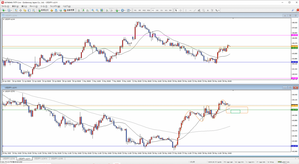
Task: Click the green rectangle drawn on H1 chart
Action: [235, 111]
